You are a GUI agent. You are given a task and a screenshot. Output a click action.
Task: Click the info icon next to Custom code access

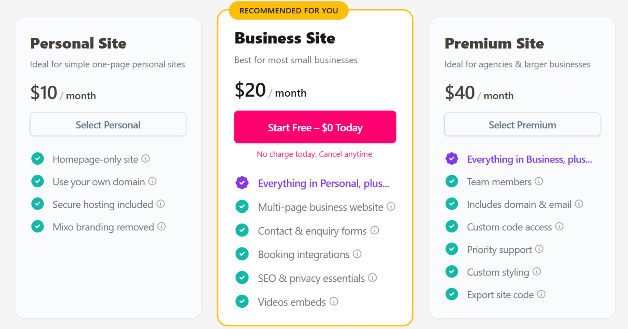tap(559, 227)
